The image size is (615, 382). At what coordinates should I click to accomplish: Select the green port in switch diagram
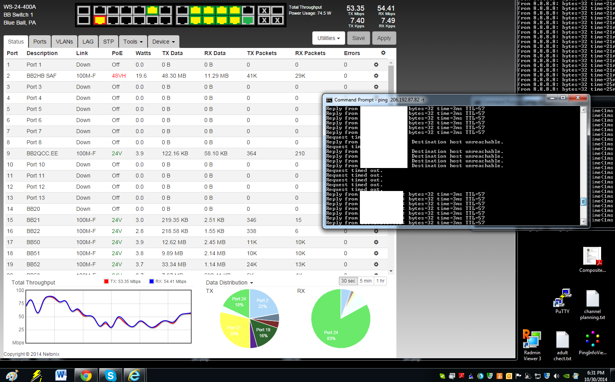pyautogui.click(x=248, y=20)
